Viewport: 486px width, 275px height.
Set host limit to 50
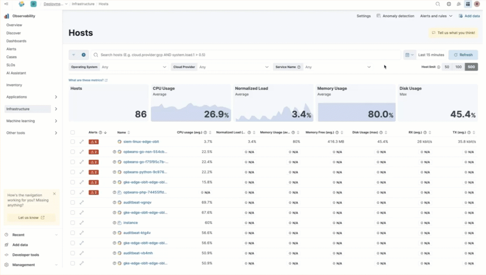point(447,67)
